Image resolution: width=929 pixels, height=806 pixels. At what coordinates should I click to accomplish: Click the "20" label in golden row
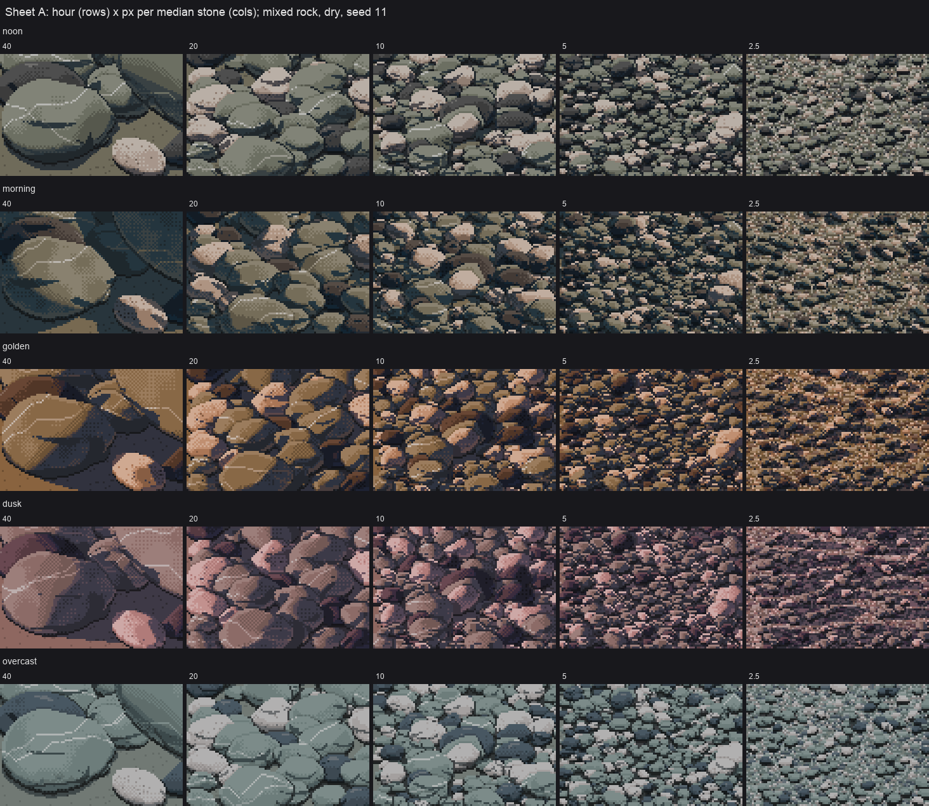(x=194, y=361)
